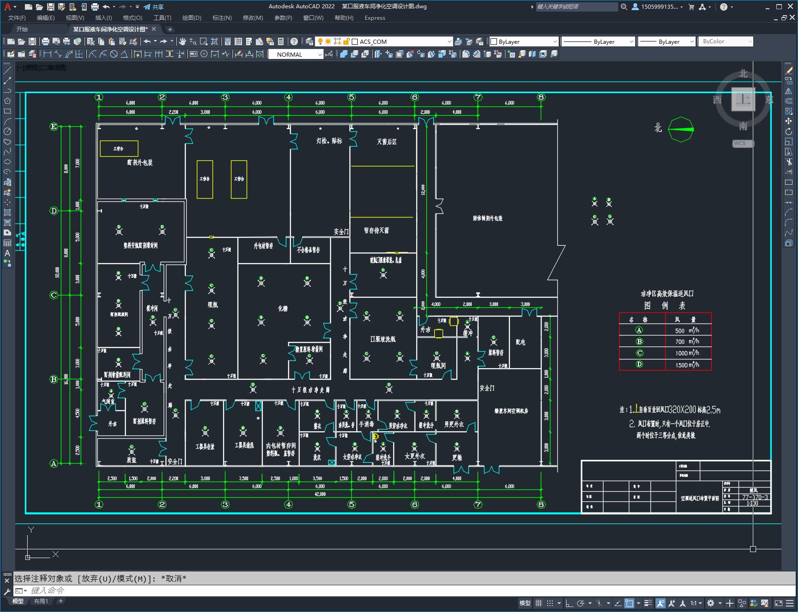
Task: Click the 共享 share button
Action: pyautogui.click(x=154, y=6)
